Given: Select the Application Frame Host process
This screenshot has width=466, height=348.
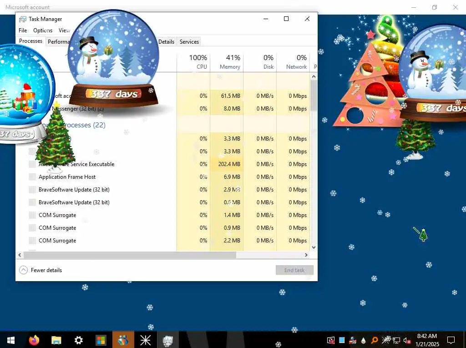Looking at the screenshot, I should pyautogui.click(x=163, y=177).
